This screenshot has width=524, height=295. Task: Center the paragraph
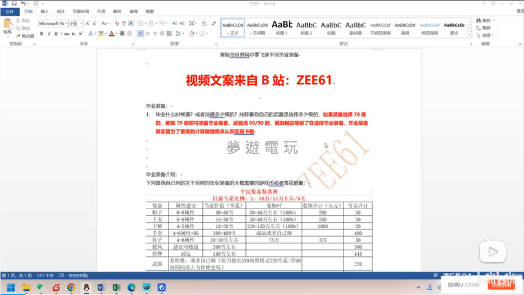(148, 34)
